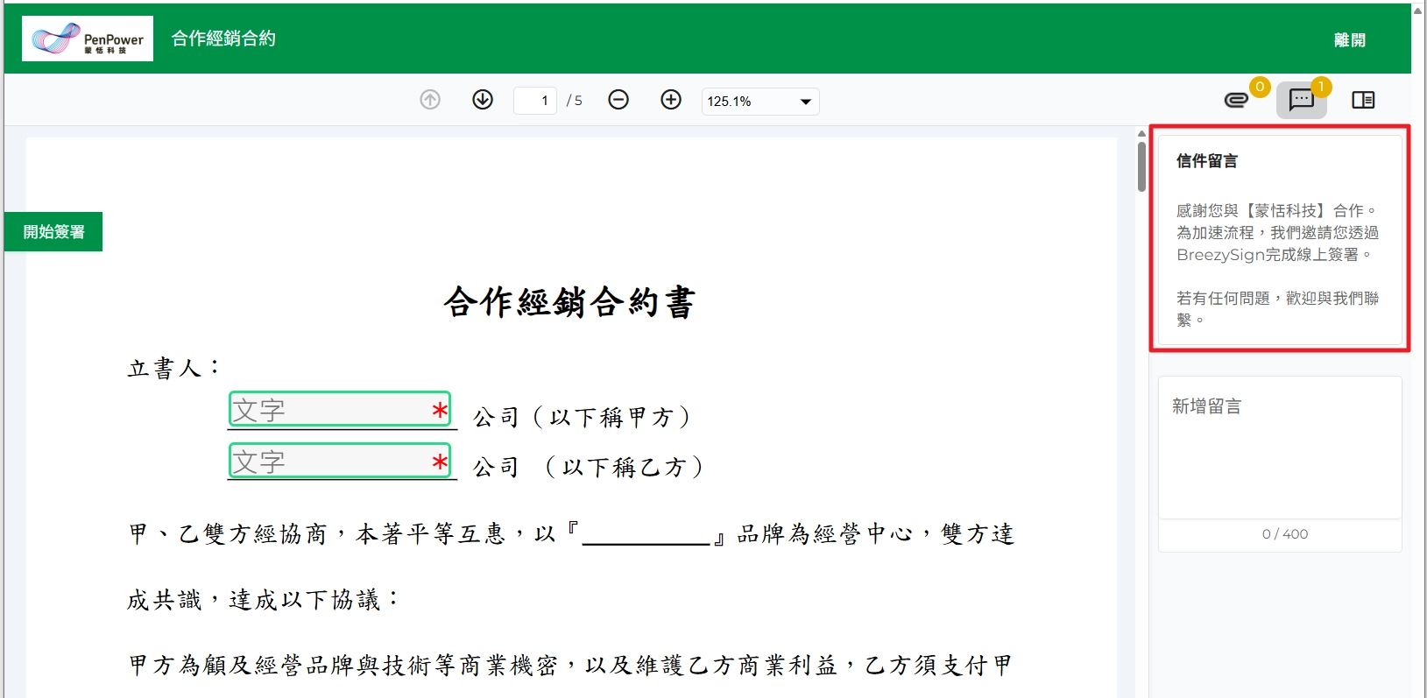Open attachments via paperclip icon
The image size is (1427, 698).
tap(1236, 100)
